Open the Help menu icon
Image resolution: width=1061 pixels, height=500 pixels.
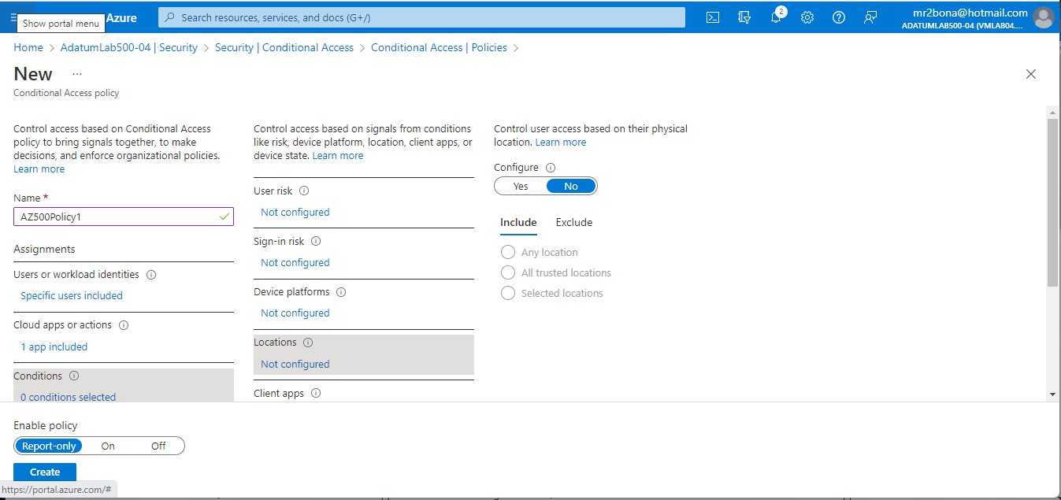[x=838, y=17]
